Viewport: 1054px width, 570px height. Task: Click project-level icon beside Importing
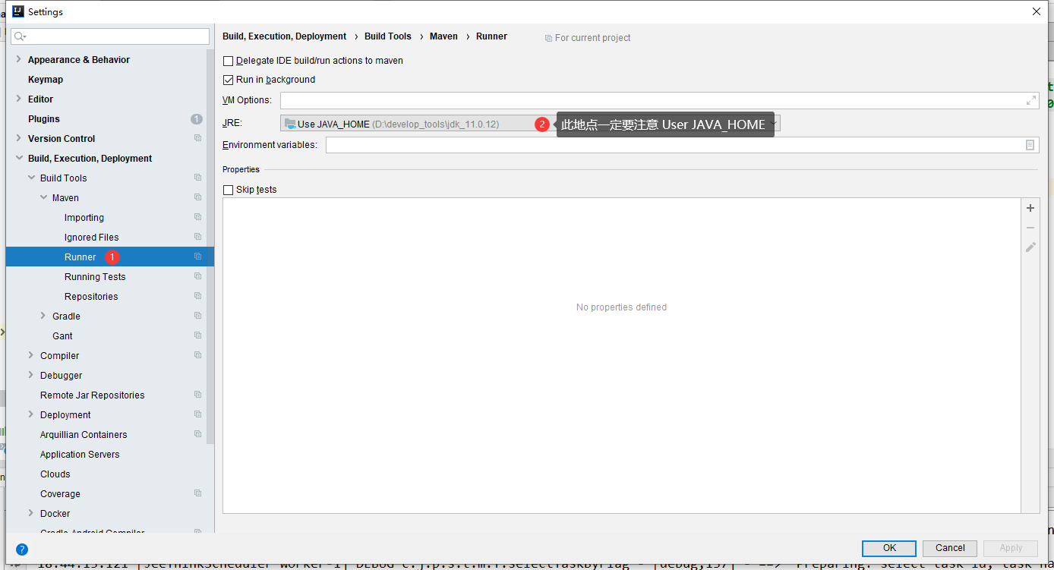tap(198, 217)
